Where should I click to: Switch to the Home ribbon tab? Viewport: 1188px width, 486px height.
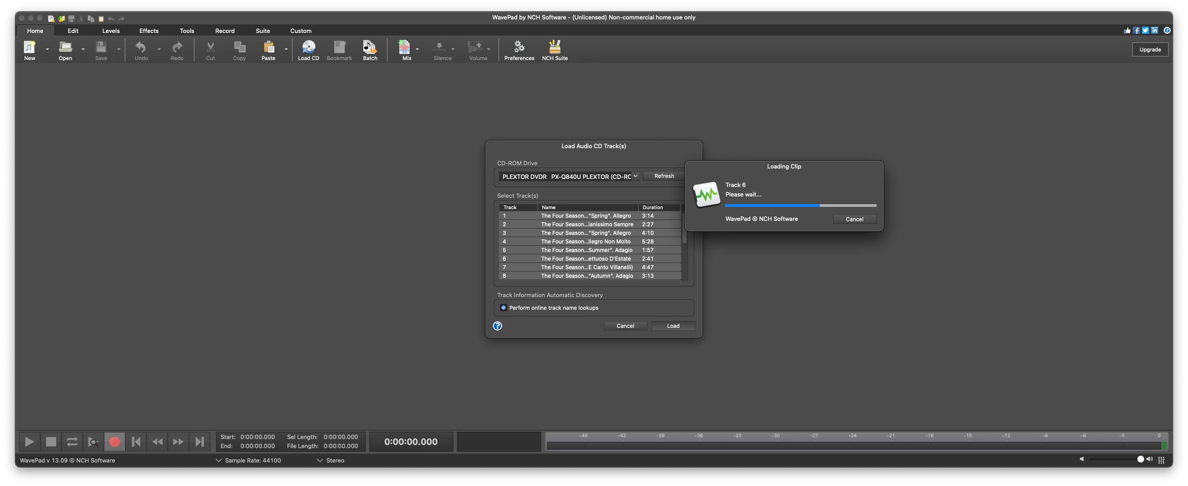point(35,31)
